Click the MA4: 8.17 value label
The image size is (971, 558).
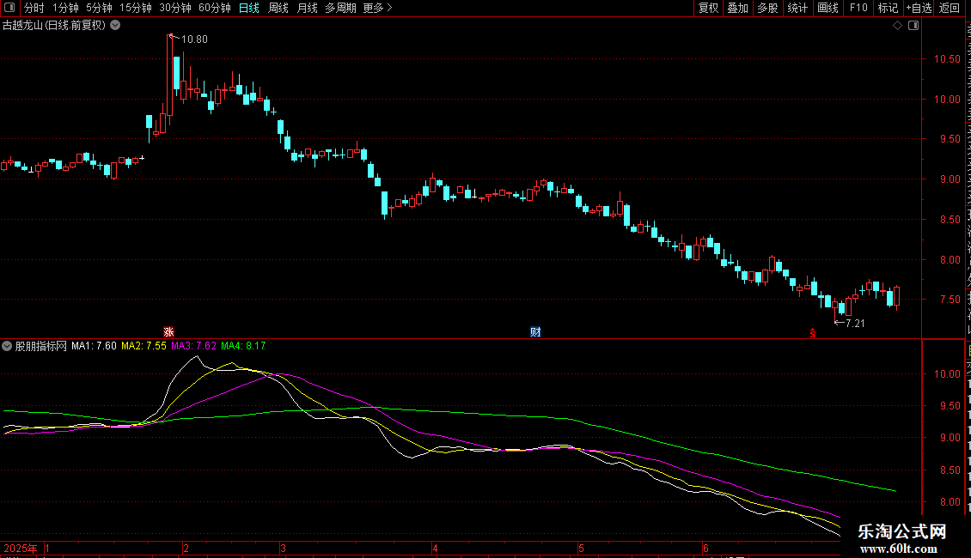(243, 346)
